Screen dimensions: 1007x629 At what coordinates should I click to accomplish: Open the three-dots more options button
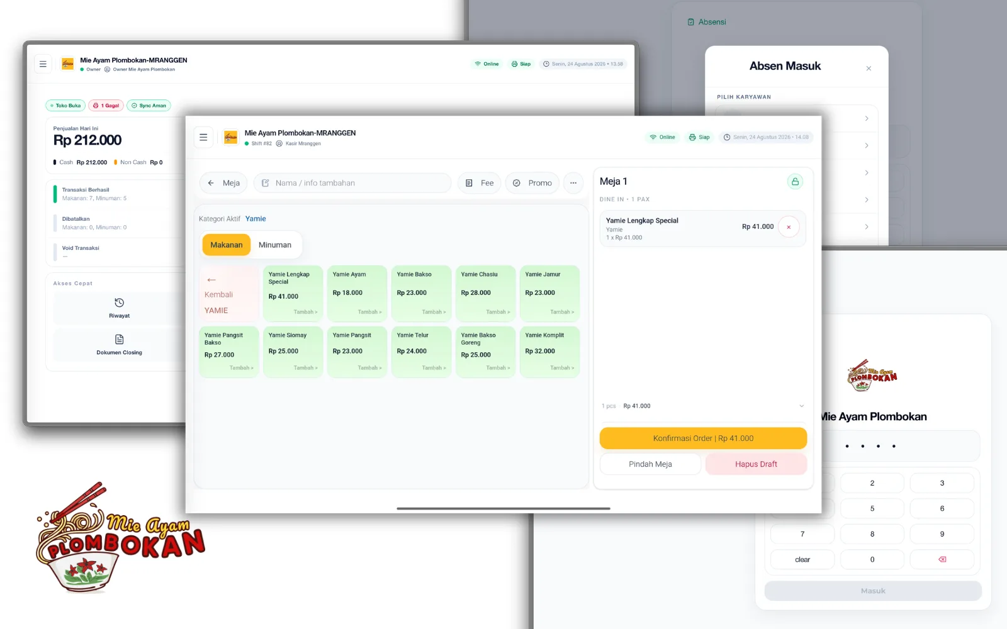click(x=573, y=183)
